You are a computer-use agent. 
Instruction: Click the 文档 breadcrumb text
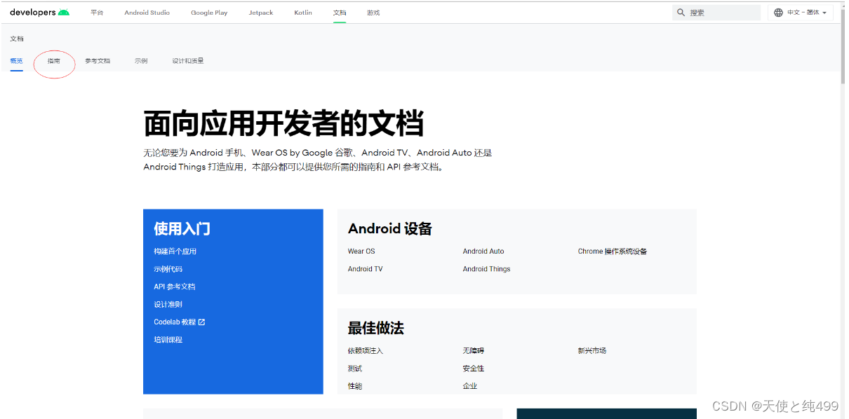[17, 39]
